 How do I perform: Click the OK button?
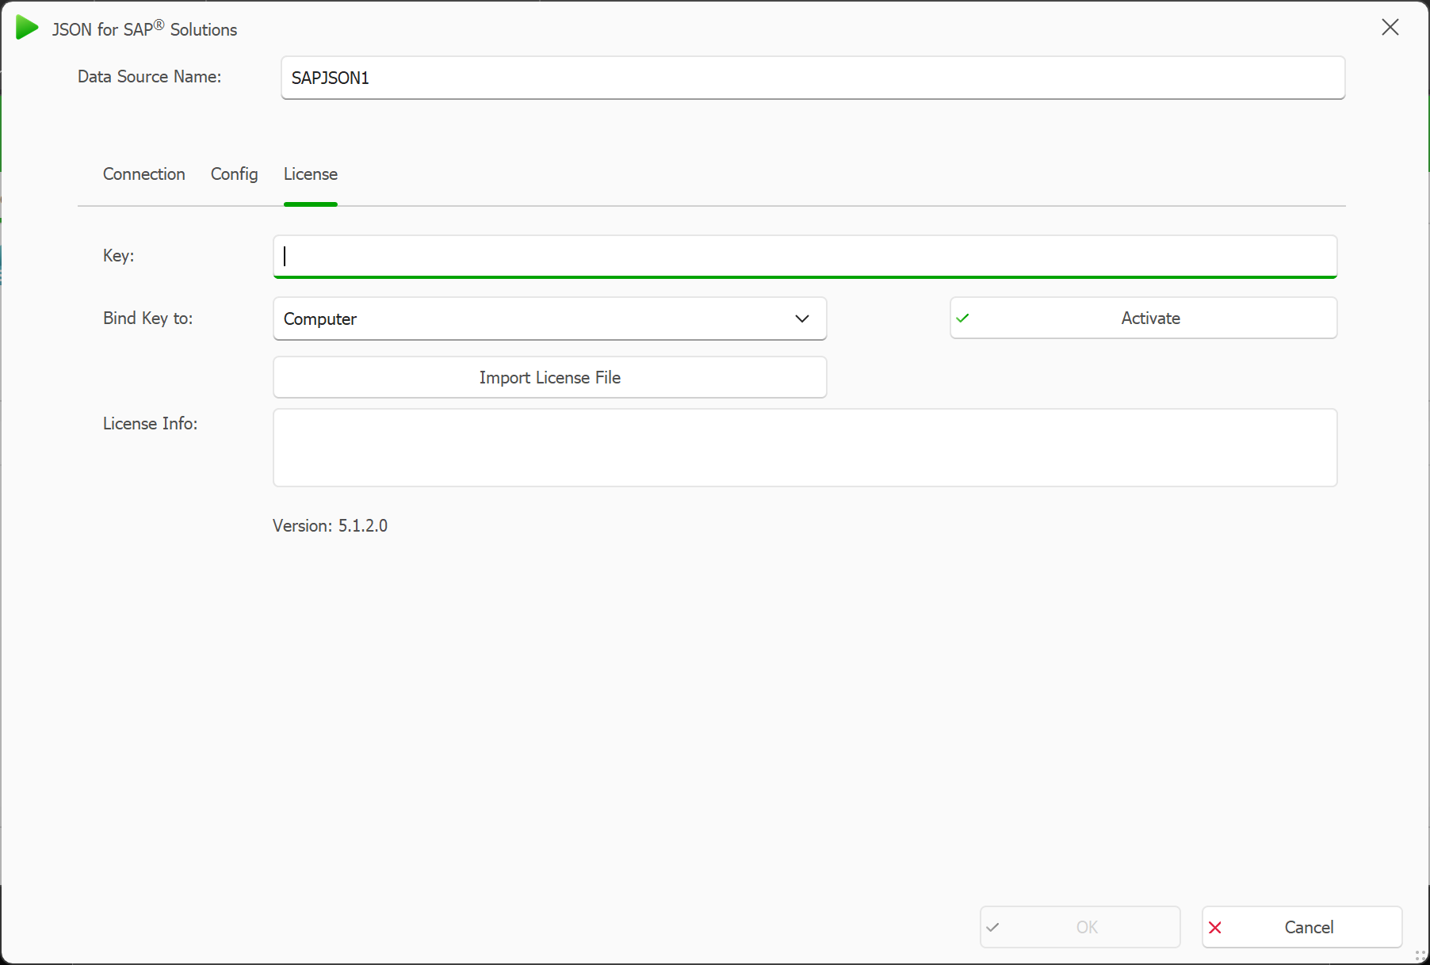(1080, 927)
